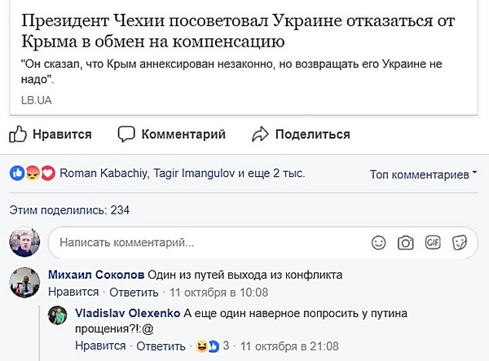Click the camera photo attachment icon
This screenshot has width=489, height=361.
click(x=405, y=243)
